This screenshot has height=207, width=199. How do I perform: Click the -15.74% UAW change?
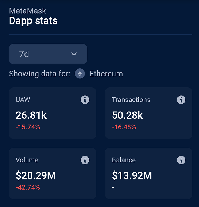click(x=28, y=127)
